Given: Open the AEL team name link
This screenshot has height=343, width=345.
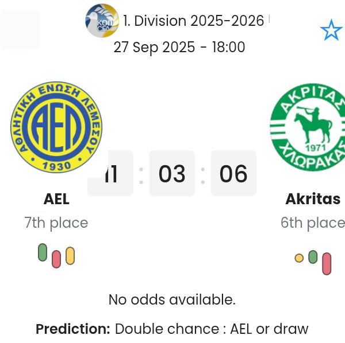Looking at the screenshot, I should point(56,199).
